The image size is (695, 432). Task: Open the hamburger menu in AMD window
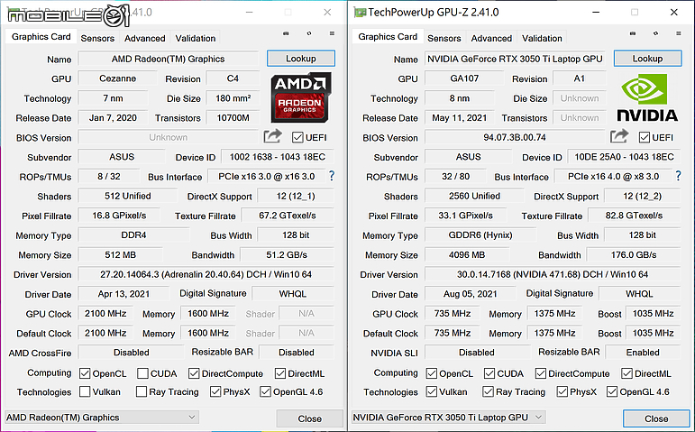332,33
